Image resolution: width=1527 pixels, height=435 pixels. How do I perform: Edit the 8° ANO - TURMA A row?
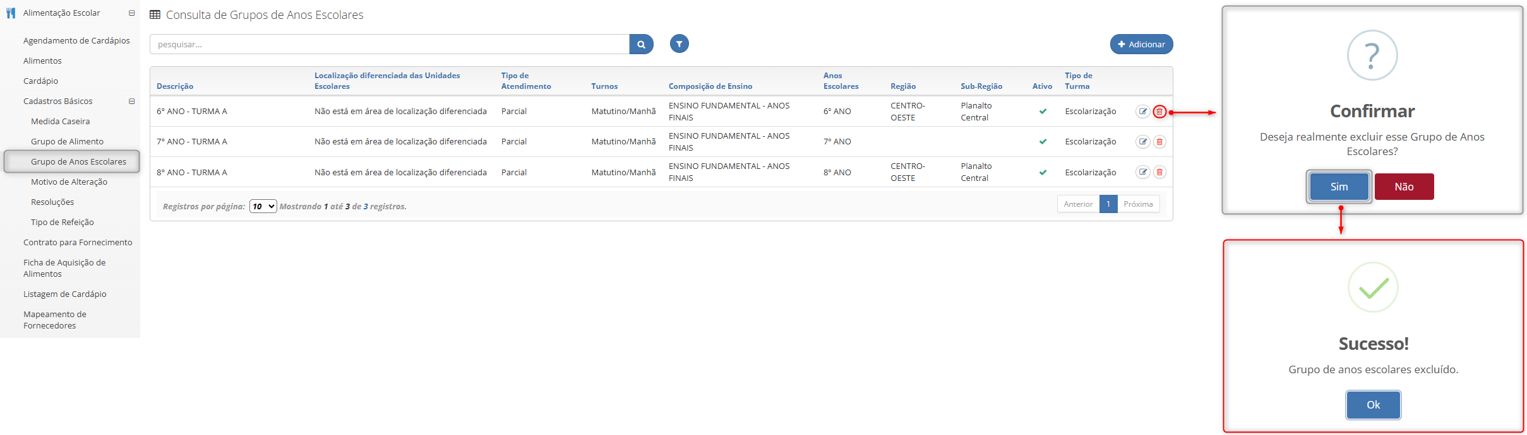pos(1142,172)
